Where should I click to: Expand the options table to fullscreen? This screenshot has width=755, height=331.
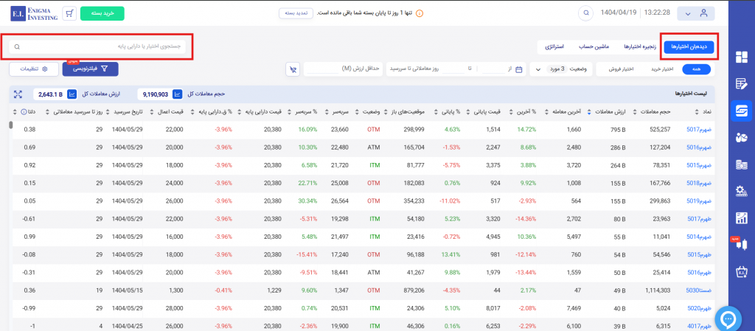pos(18,94)
